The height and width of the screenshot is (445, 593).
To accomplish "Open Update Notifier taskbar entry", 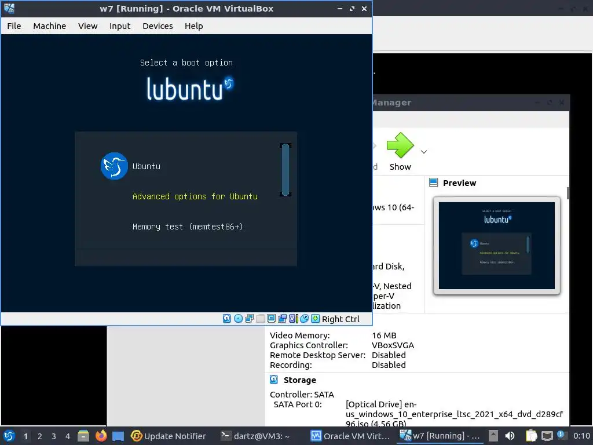I will (x=169, y=436).
